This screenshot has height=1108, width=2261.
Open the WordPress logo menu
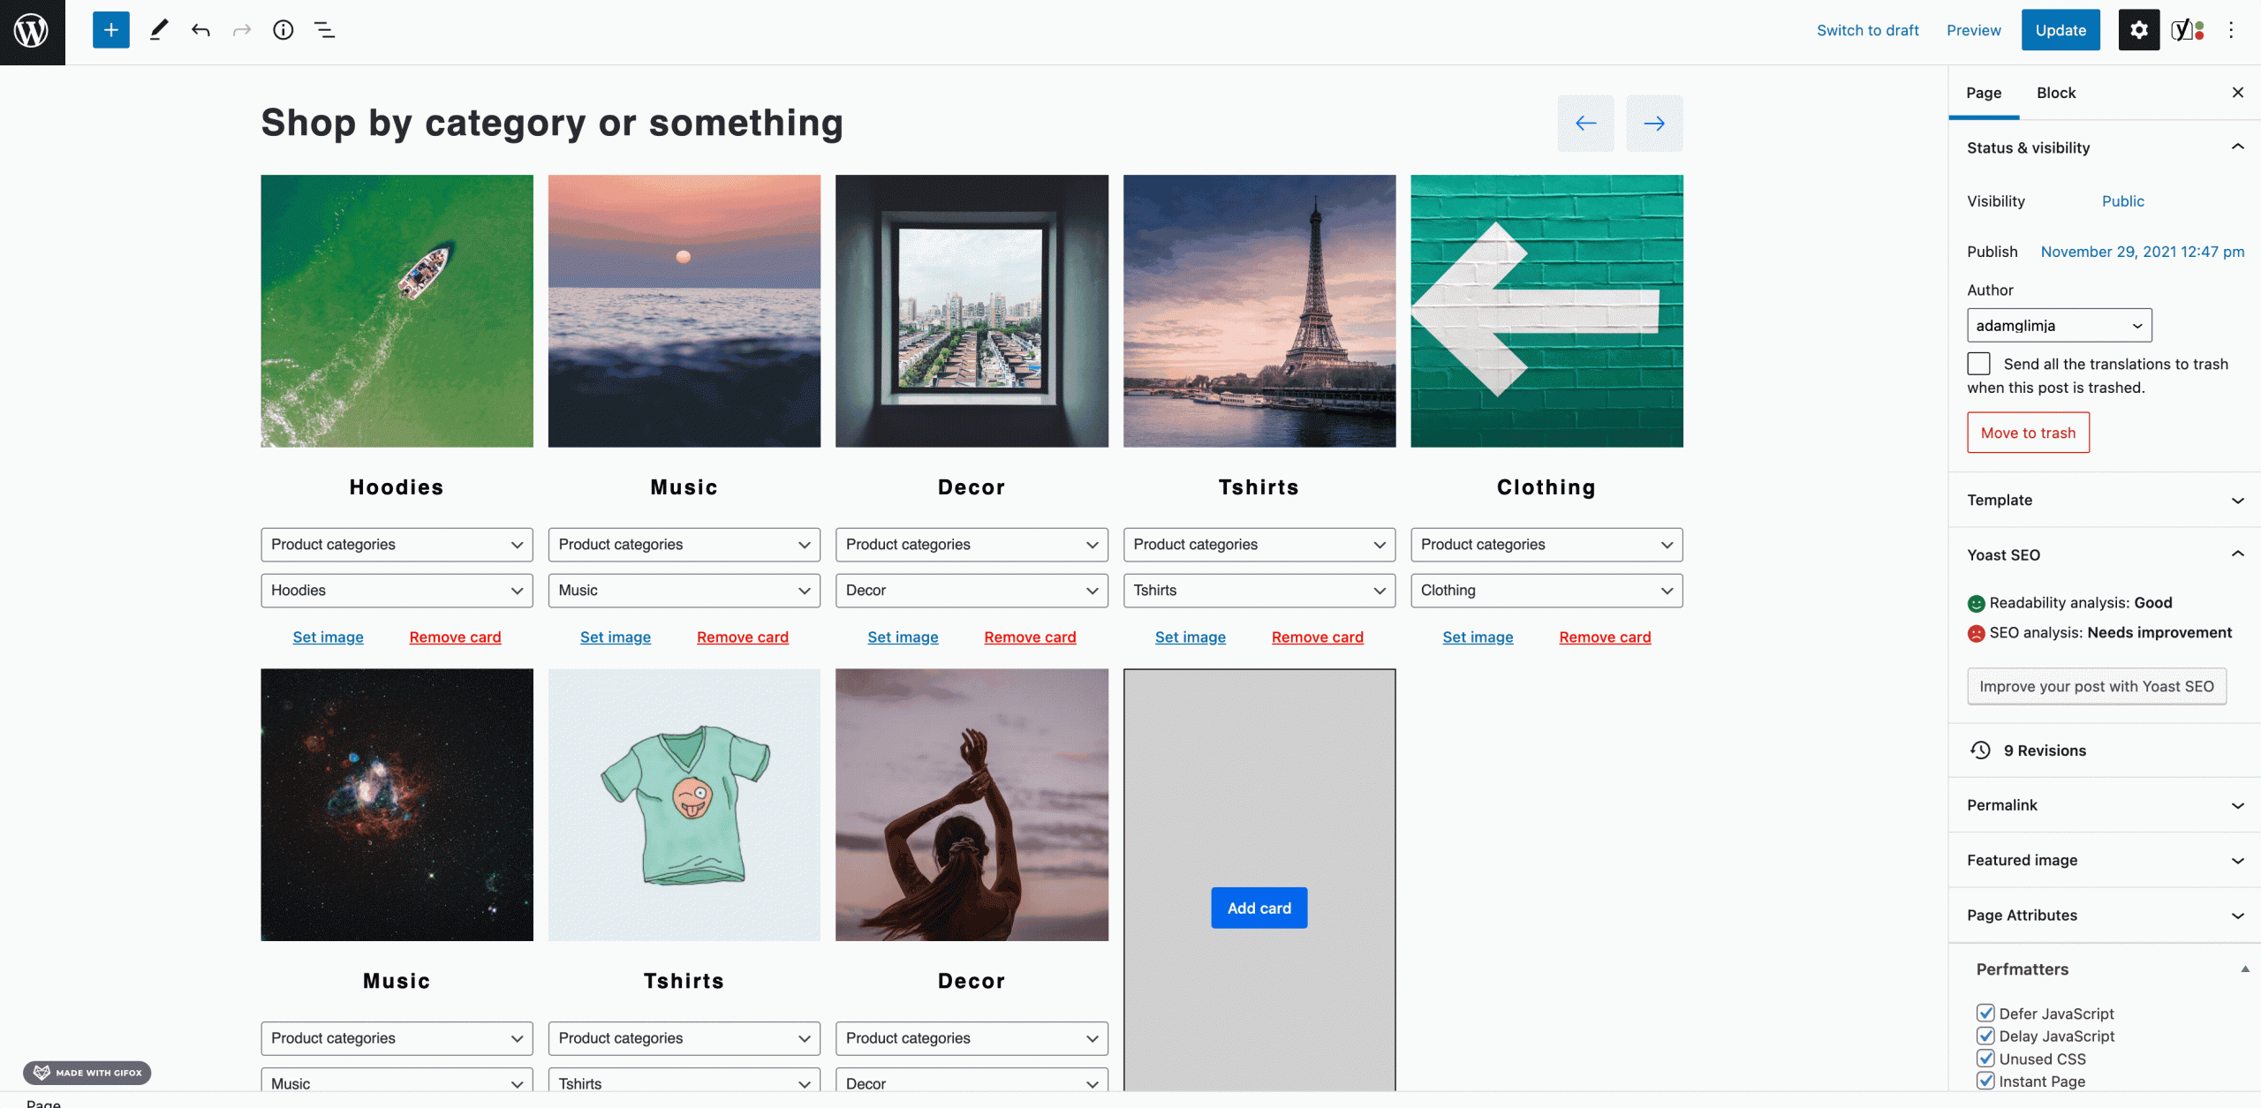coord(32,32)
